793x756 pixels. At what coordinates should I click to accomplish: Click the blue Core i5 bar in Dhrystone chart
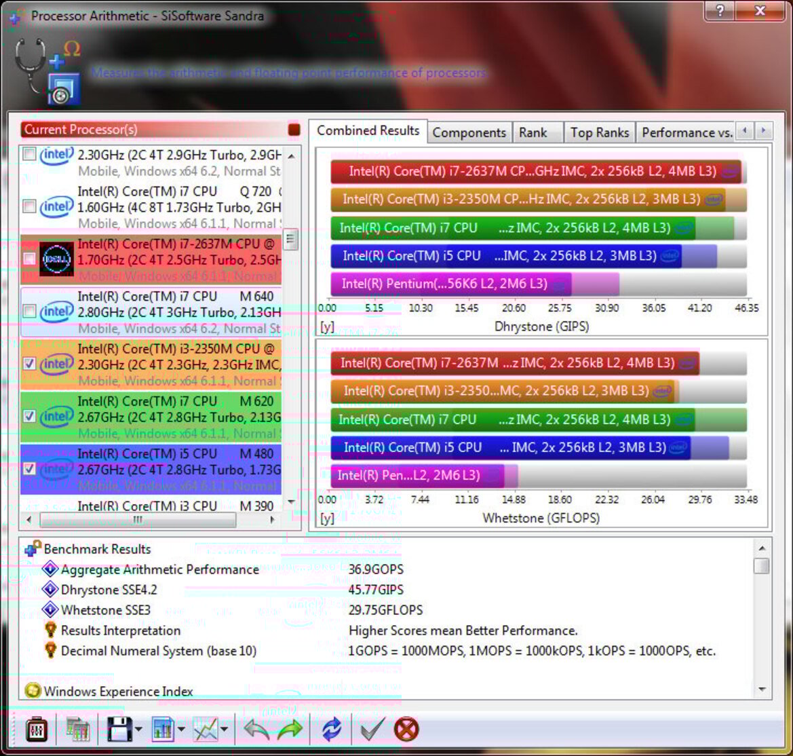pyautogui.click(x=506, y=256)
